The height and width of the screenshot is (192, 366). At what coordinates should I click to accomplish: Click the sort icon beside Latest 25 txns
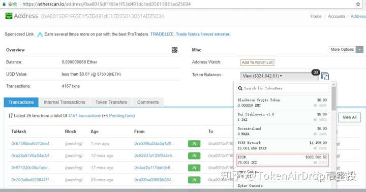coord(11,116)
